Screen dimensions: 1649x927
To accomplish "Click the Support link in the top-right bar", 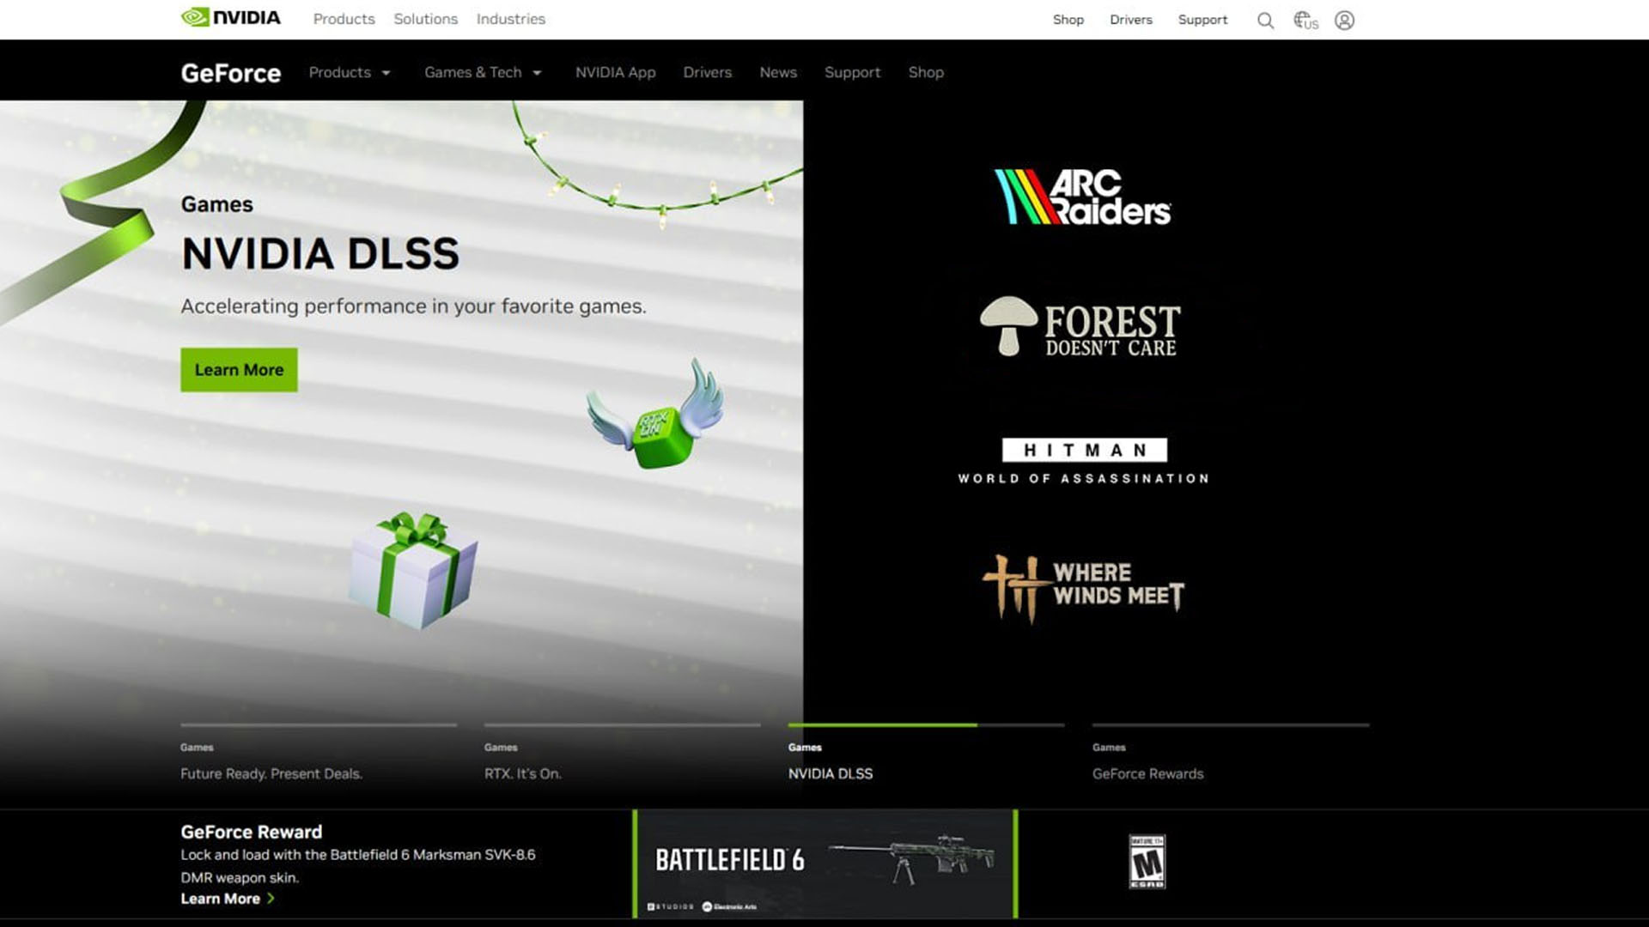I will pos(1202,20).
